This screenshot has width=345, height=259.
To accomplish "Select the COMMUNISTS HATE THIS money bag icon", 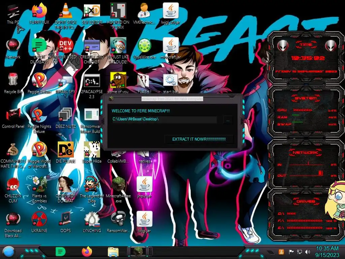I will pos(13,150).
